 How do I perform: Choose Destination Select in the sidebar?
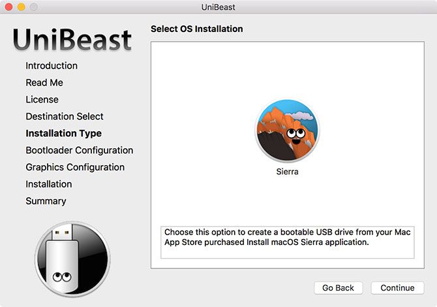[65, 116]
